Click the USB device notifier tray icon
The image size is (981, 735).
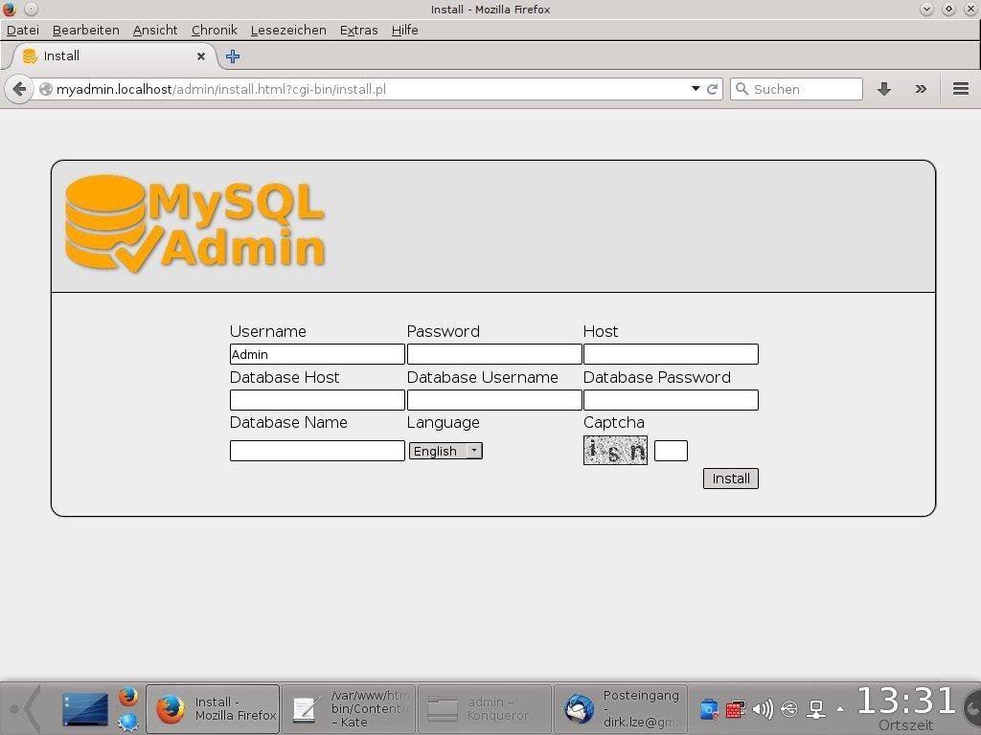tap(789, 709)
